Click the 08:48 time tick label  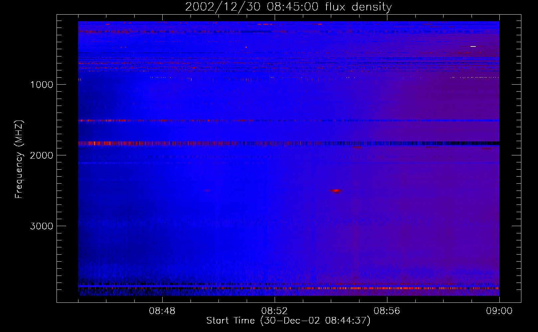pyautogui.click(x=162, y=311)
